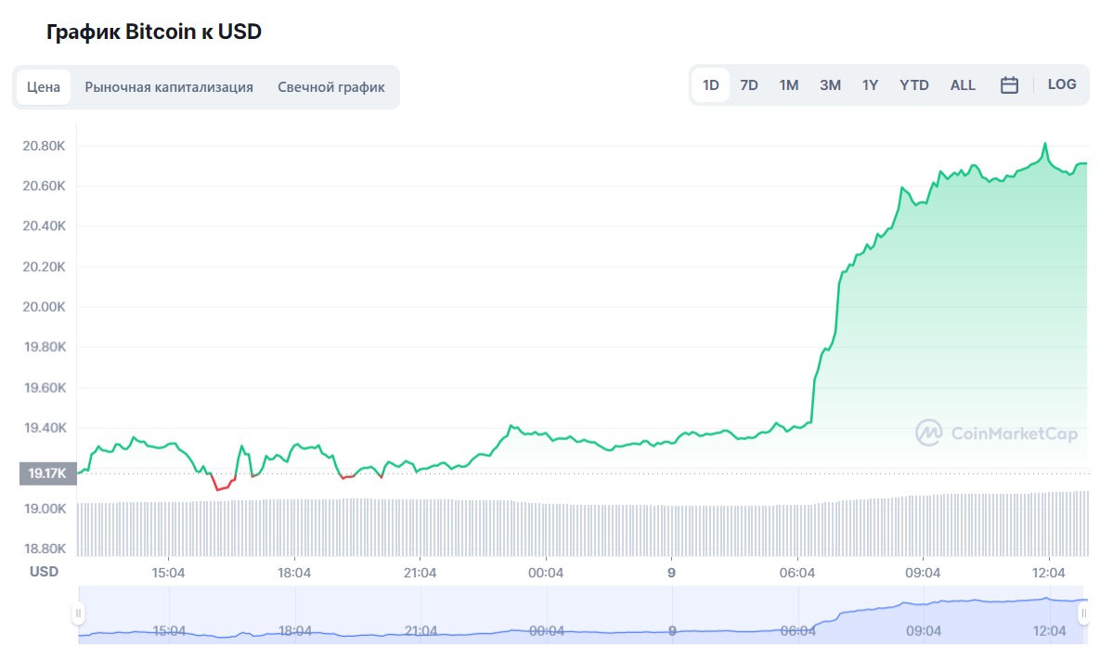Screen dimensions: 1100x660
Task: Click the right handle of the range navigator
Action: [x=1086, y=613]
